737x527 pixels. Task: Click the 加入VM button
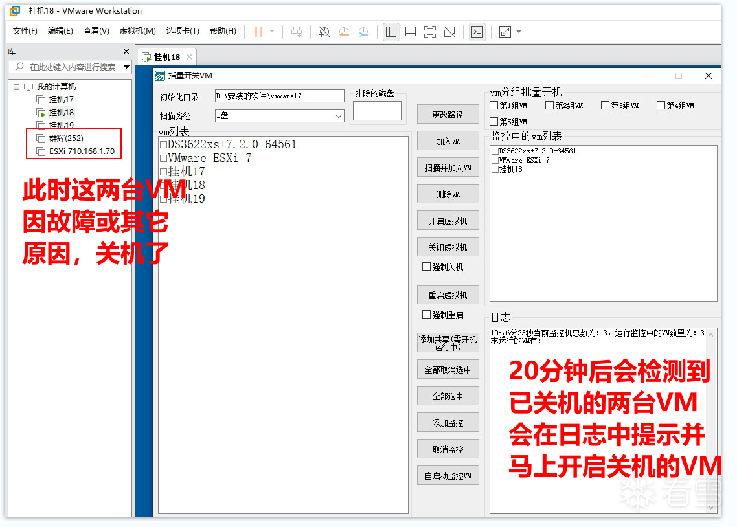(448, 141)
